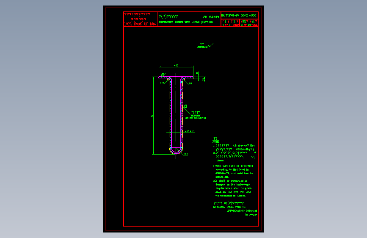367x238 pixels.
Task: Select the 'MATERIAL: STEEL TYPE 10' text
Action: (x=229, y=207)
